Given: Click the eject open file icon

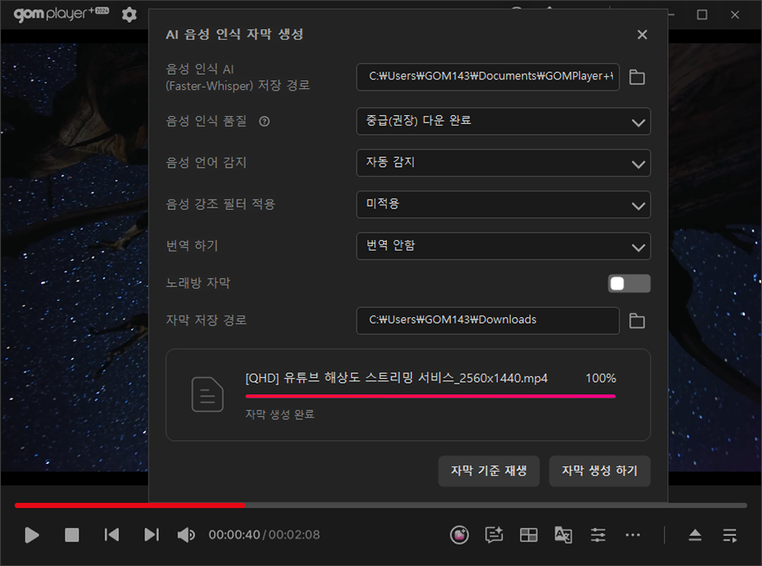Looking at the screenshot, I should (x=695, y=534).
